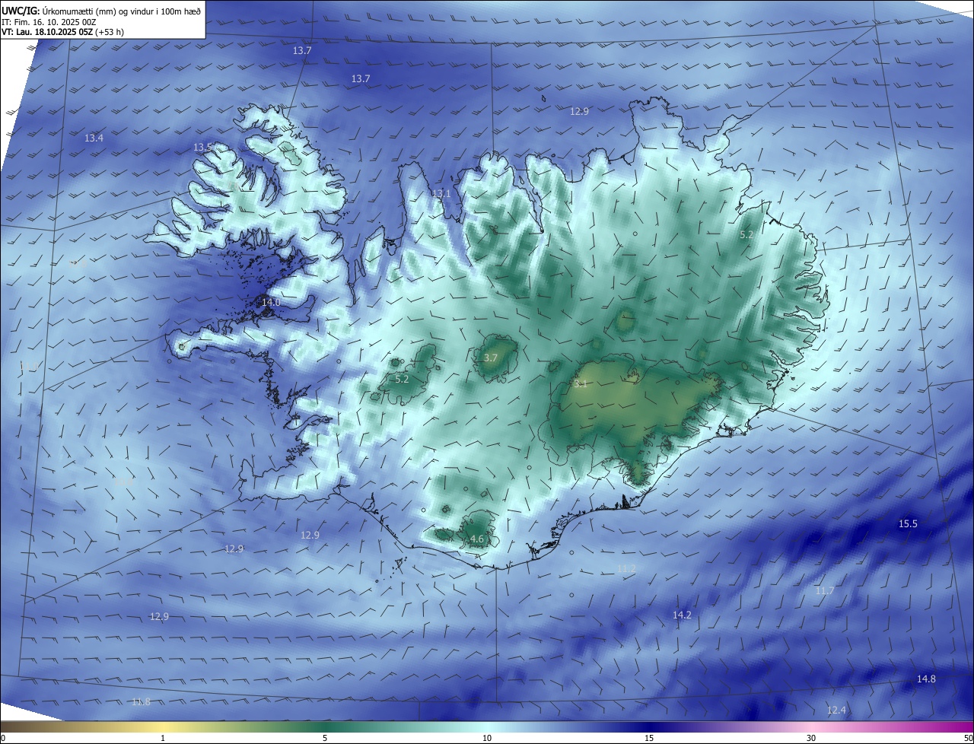Click the 14.0 value label
This screenshot has height=744, width=974.
[x=271, y=303]
